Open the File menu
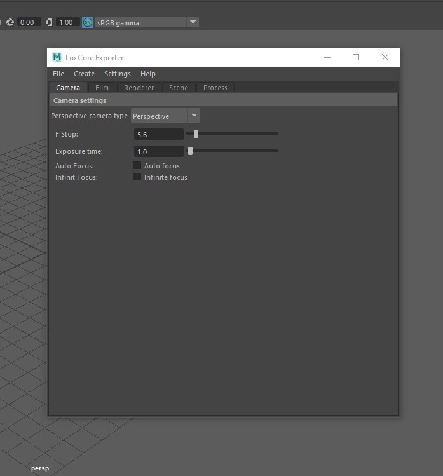The height and width of the screenshot is (476, 443). (x=58, y=74)
